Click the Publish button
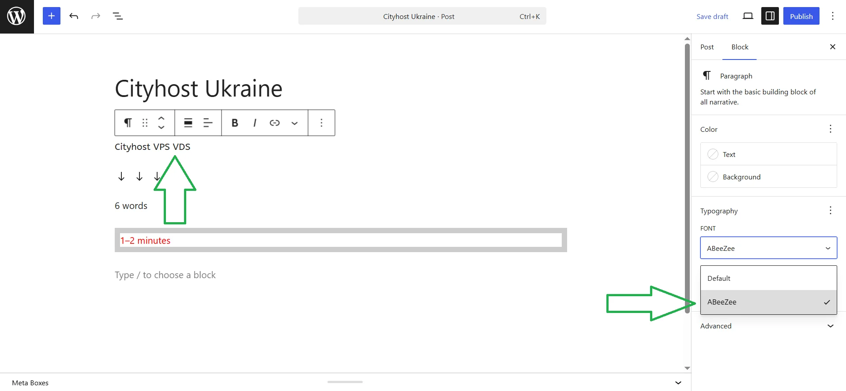 [801, 16]
